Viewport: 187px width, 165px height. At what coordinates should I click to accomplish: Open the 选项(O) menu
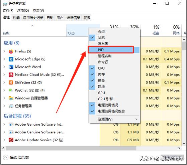[23, 11]
